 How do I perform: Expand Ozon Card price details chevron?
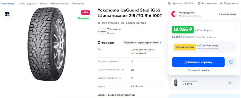point(235,30)
